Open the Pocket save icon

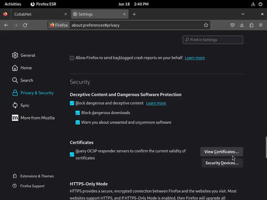click(x=233, y=25)
